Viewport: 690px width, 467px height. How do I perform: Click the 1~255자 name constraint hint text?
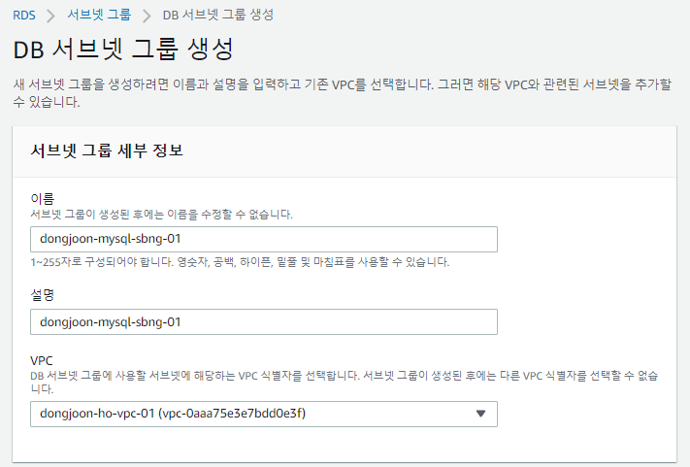click(240, 262)
